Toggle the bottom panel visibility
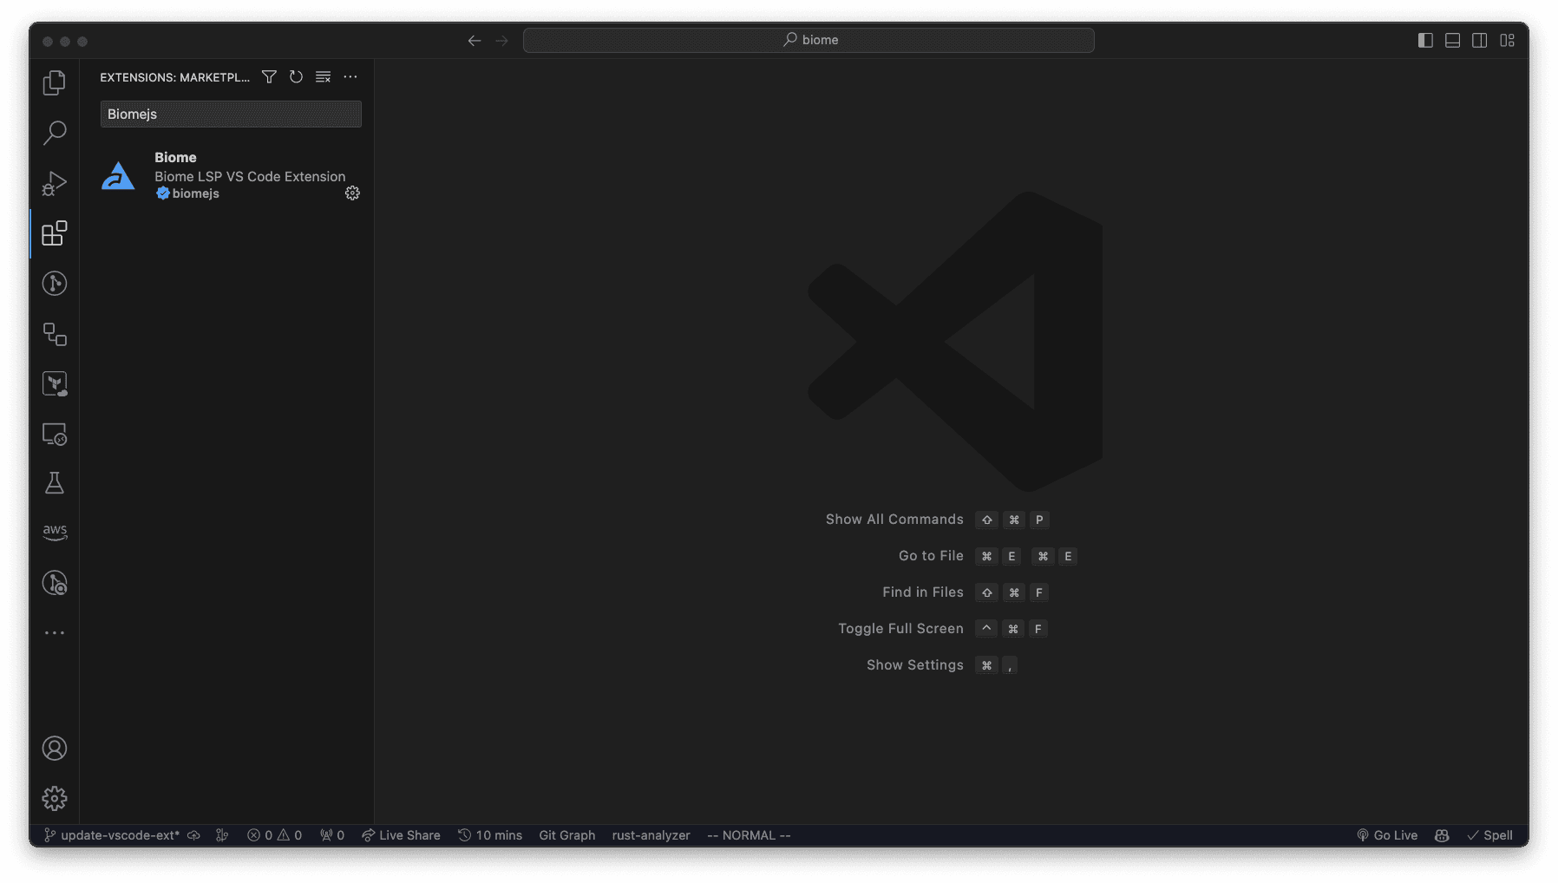 click(x=1452, y=41)
